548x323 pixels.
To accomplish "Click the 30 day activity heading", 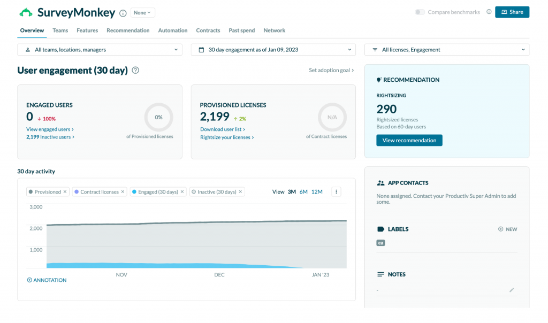I will [x=36, y=172].
